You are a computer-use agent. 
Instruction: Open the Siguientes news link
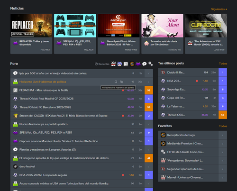[219, 9]
